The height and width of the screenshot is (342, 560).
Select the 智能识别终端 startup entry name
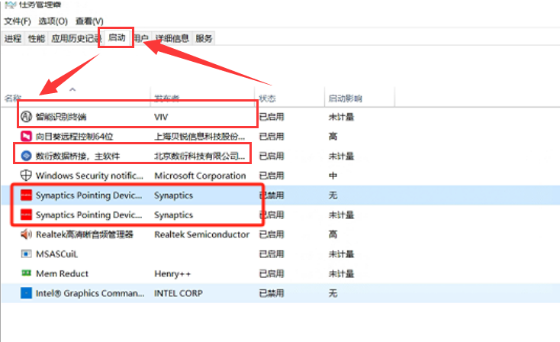tap(61, 117)
